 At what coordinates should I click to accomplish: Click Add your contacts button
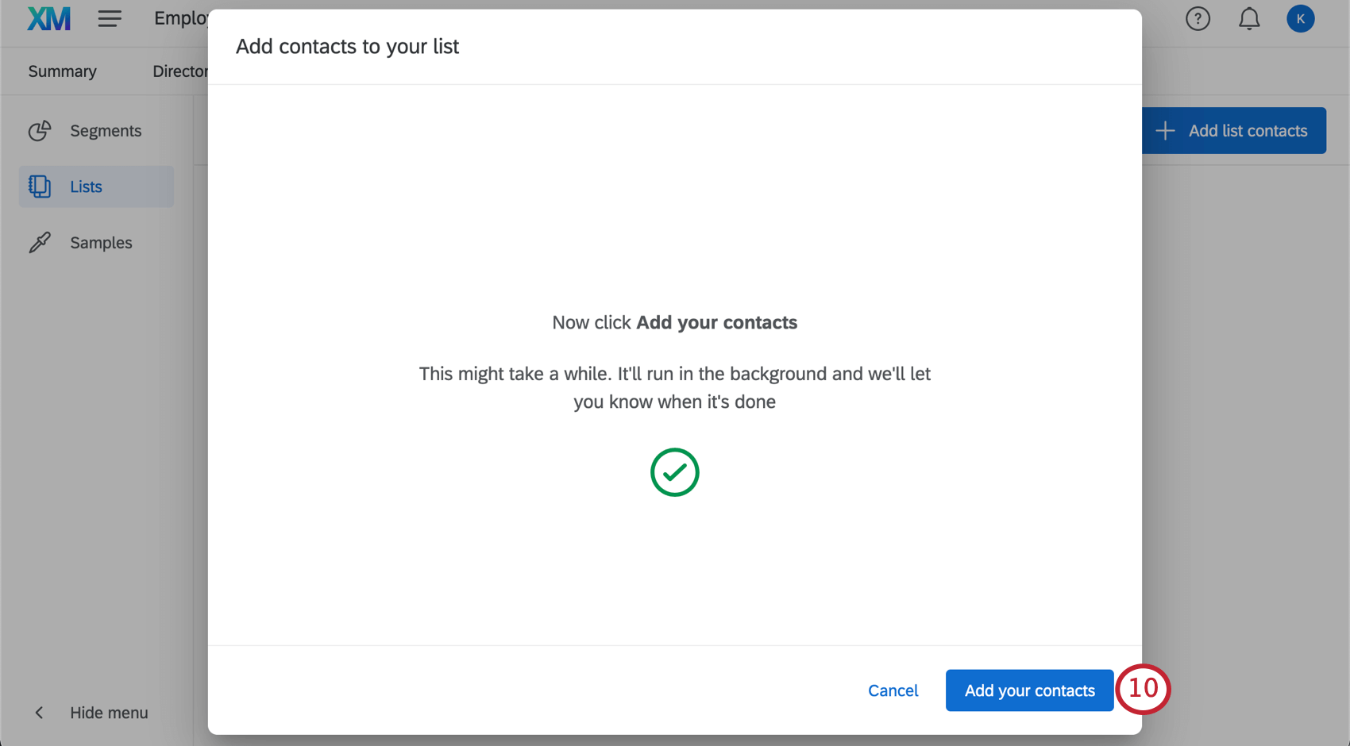[x=1029, y=690]
